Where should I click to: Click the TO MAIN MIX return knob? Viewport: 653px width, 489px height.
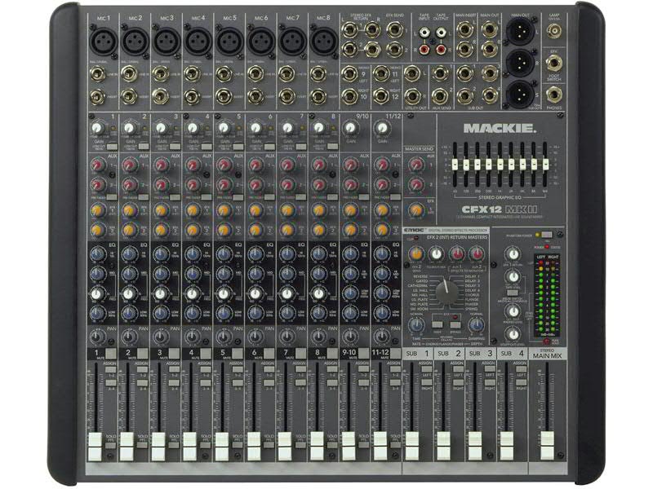[x=437, y=253]
